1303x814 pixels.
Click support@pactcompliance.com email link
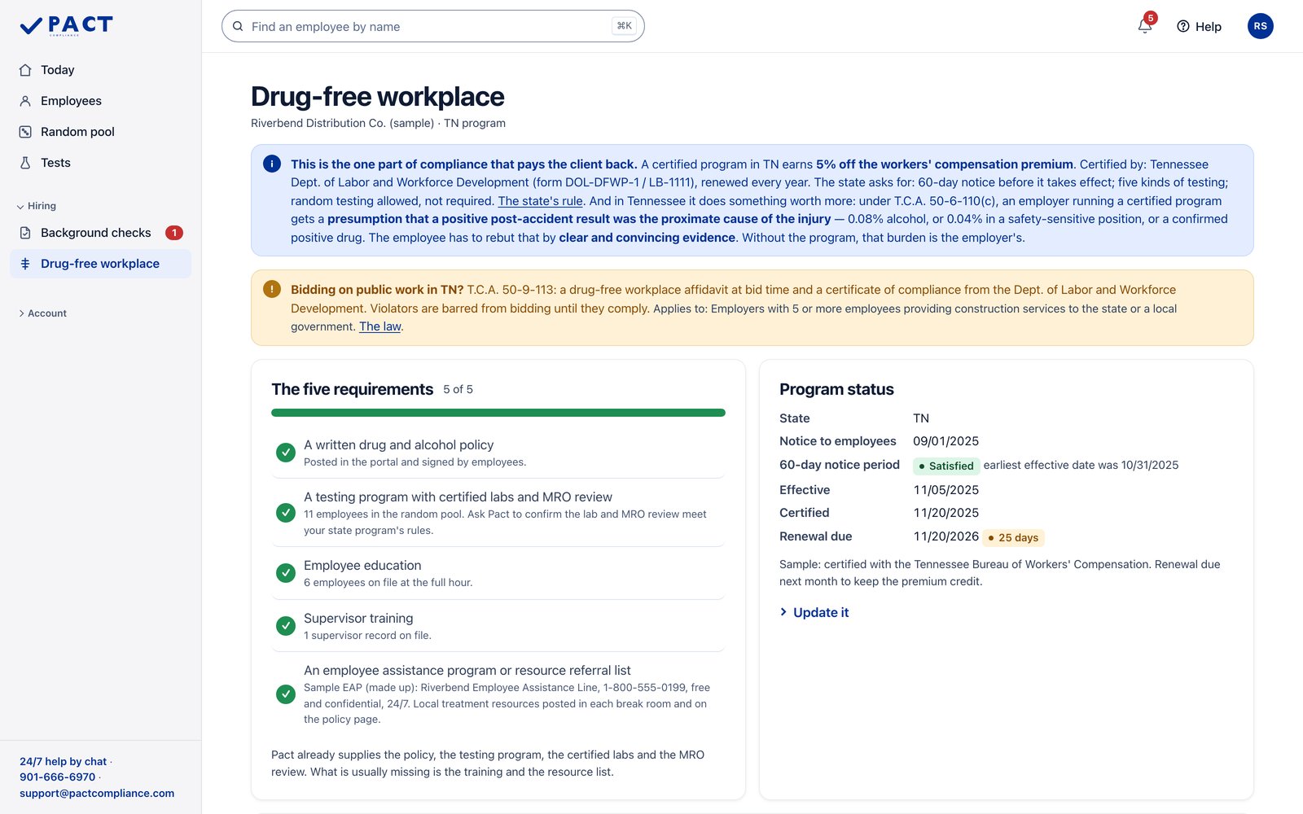[97, 794]
